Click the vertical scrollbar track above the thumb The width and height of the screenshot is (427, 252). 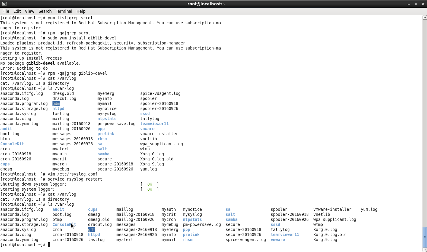(x=425, y=123)
